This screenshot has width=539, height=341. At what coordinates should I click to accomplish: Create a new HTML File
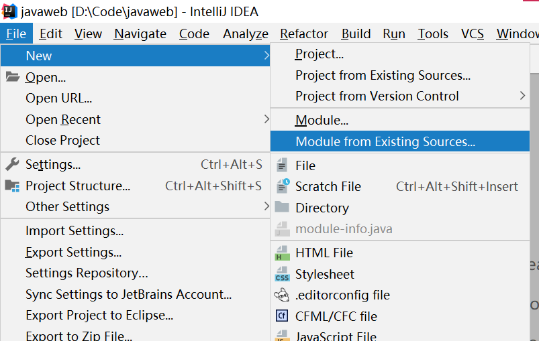tap(400, 253)
